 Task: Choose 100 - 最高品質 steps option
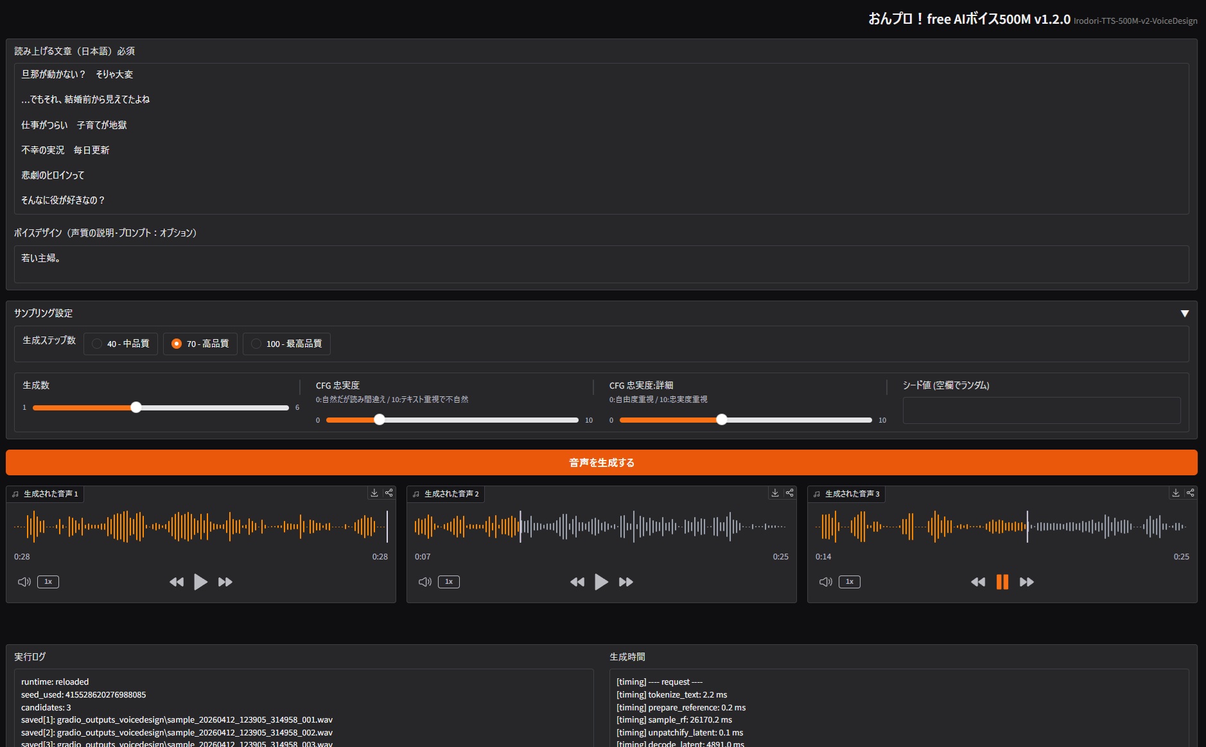[x=256, y=344]
